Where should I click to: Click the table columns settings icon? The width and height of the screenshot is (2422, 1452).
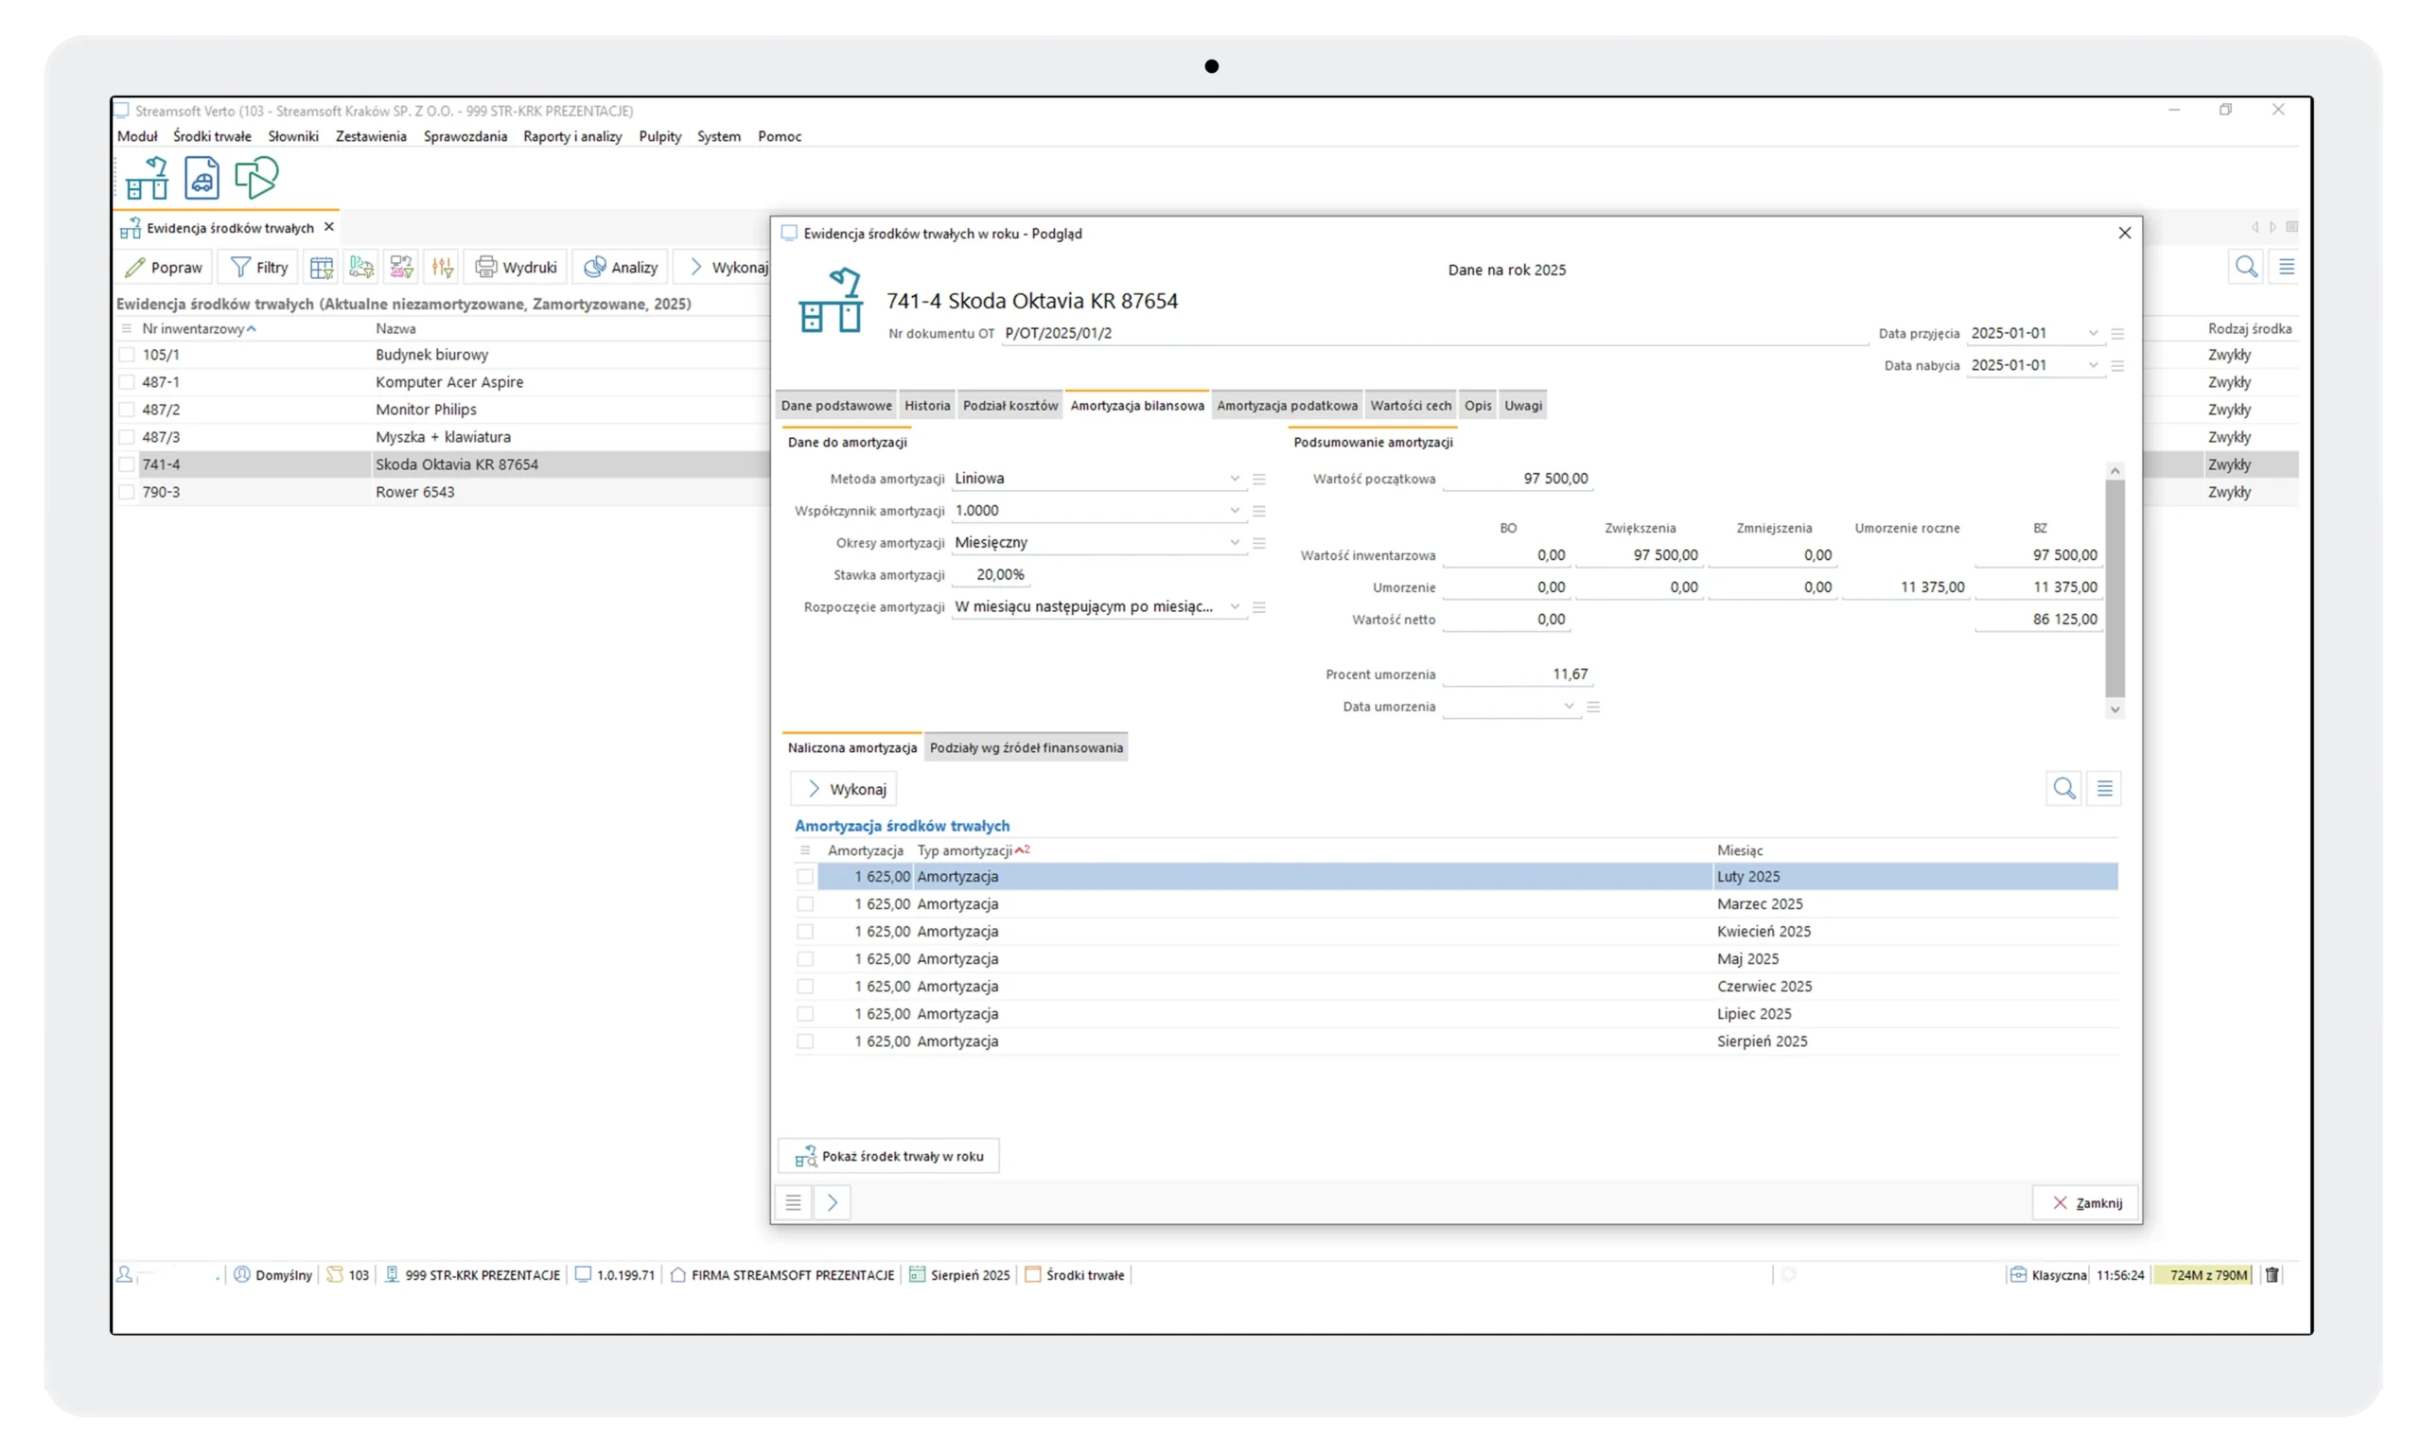pos(321,267)
